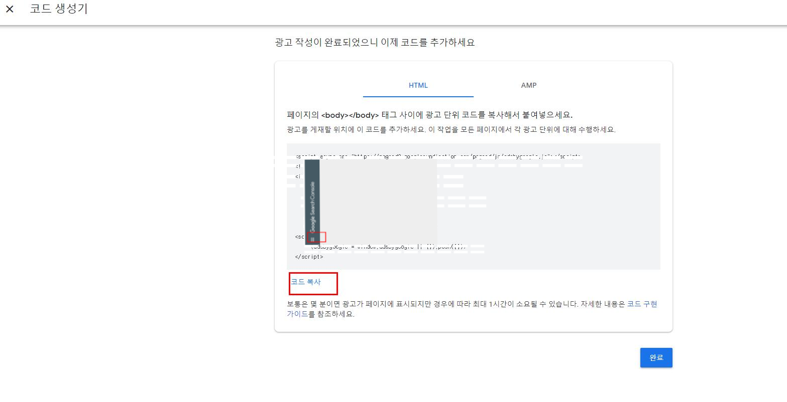
Task: Select the 코드 생성기 title text
Action: 59,9
